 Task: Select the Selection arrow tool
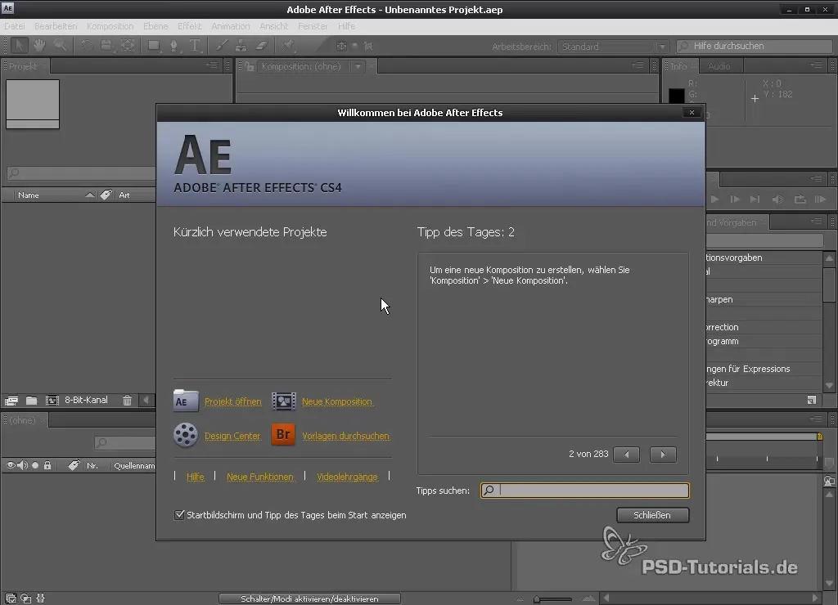20,46
